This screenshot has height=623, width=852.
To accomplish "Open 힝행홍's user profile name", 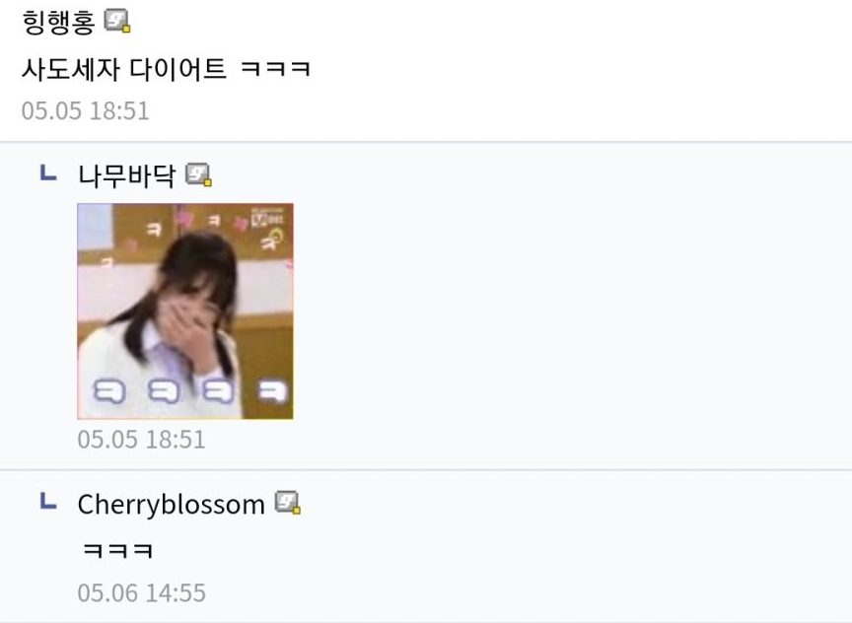I will pos(59,23).
